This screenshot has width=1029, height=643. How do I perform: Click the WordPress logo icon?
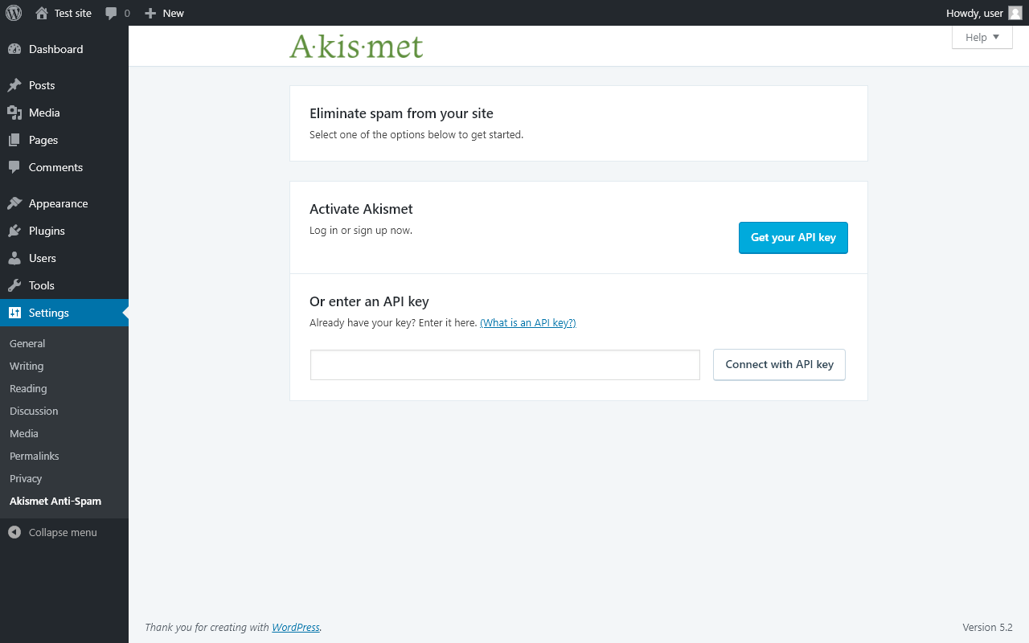[14, 13]
